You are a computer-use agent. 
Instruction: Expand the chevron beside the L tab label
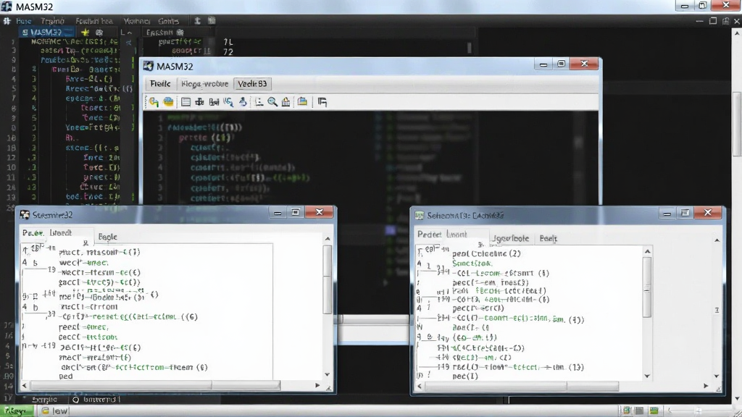pyautogui.click(x=130, y=33)
